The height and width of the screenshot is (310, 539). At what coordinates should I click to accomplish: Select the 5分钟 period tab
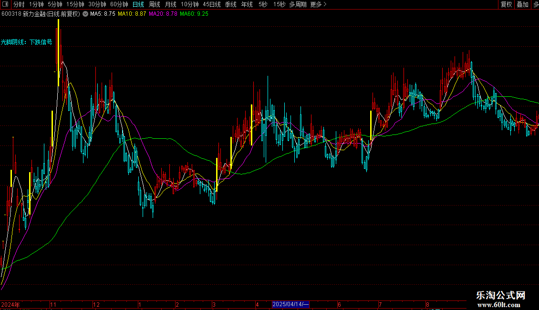[x=55, y=4]
